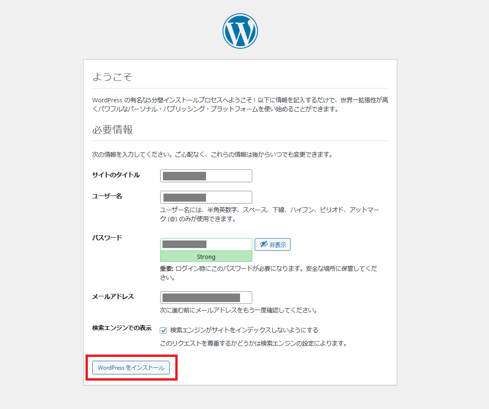Click the ようこそ heading
Screen dimensions: 489x409
pyautogui.click(x=112, y=77)
